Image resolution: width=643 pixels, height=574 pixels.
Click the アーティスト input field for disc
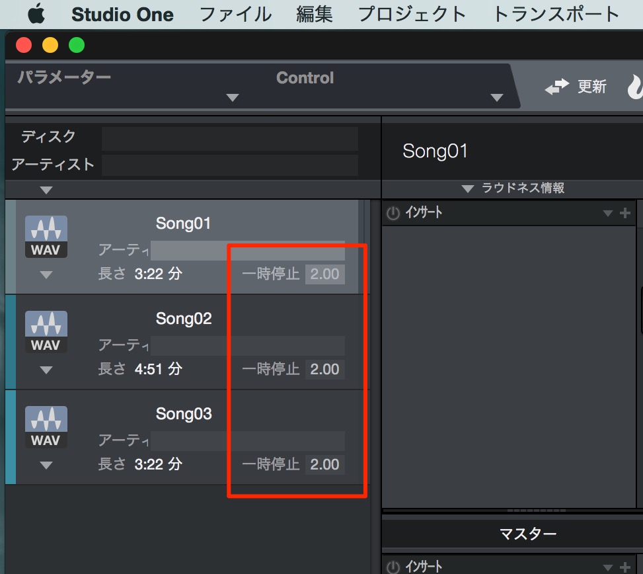pyautogui.click(x=230, y=165)
